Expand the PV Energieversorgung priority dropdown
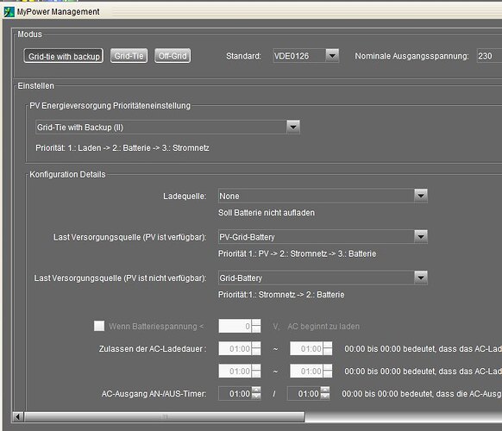502x431 pixels. click(x=293, y=127)
